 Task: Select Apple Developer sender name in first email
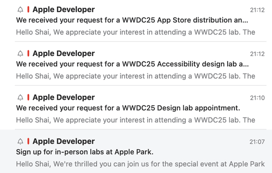point(64,9)
